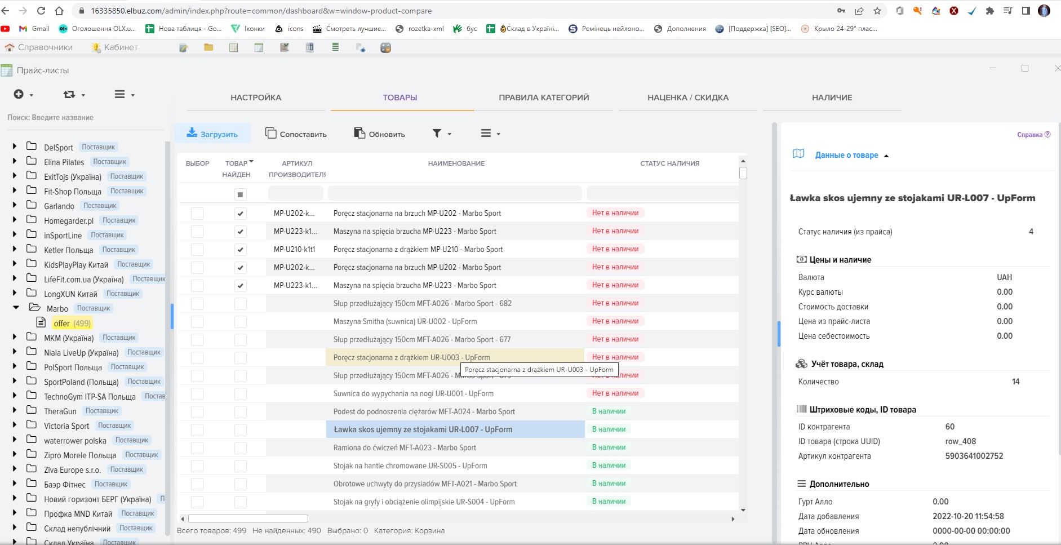Screen dimensions: 1061x545
Task: Expand the Ketler Польща folder
Action: pos(15,249)
